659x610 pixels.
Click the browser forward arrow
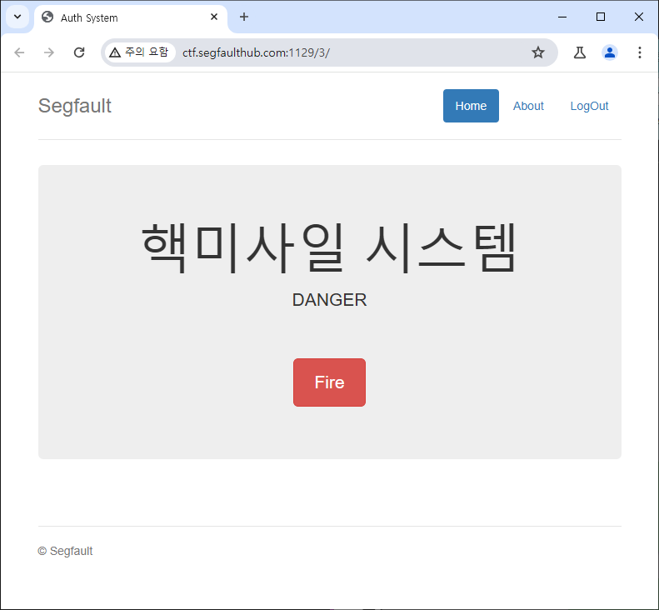[x=49, y=52]
